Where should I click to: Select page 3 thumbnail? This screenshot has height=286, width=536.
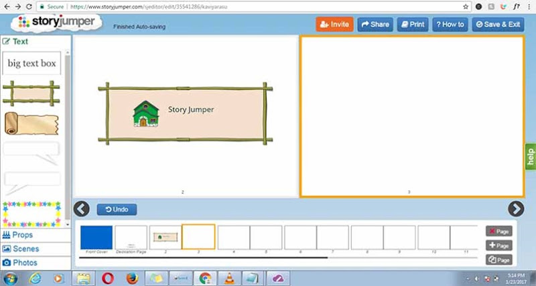pyautogui.click(x=198, y=237)
